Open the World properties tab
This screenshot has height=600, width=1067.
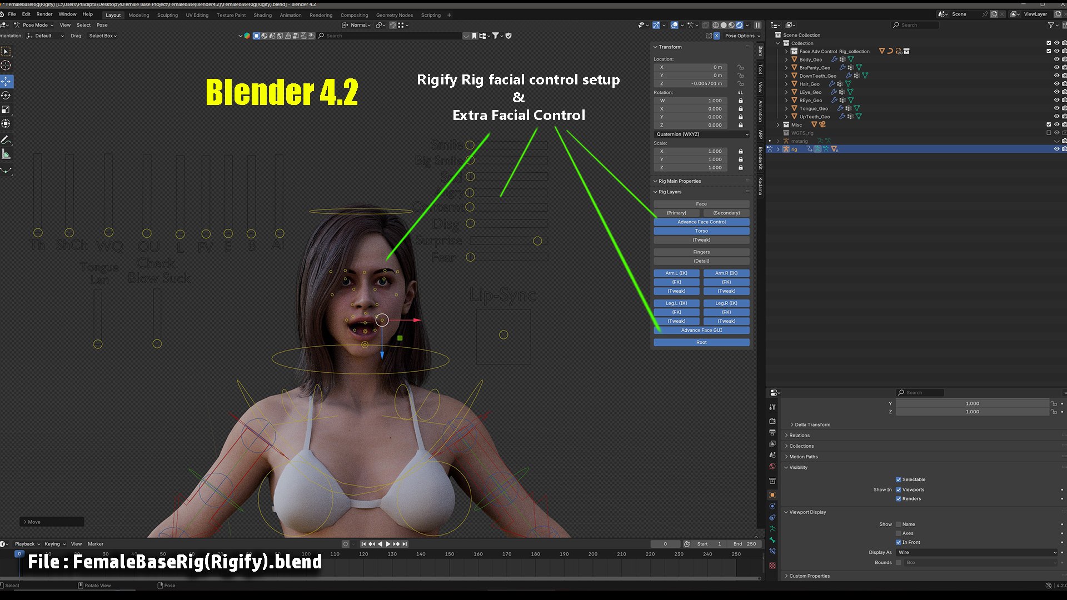[772, 466]
